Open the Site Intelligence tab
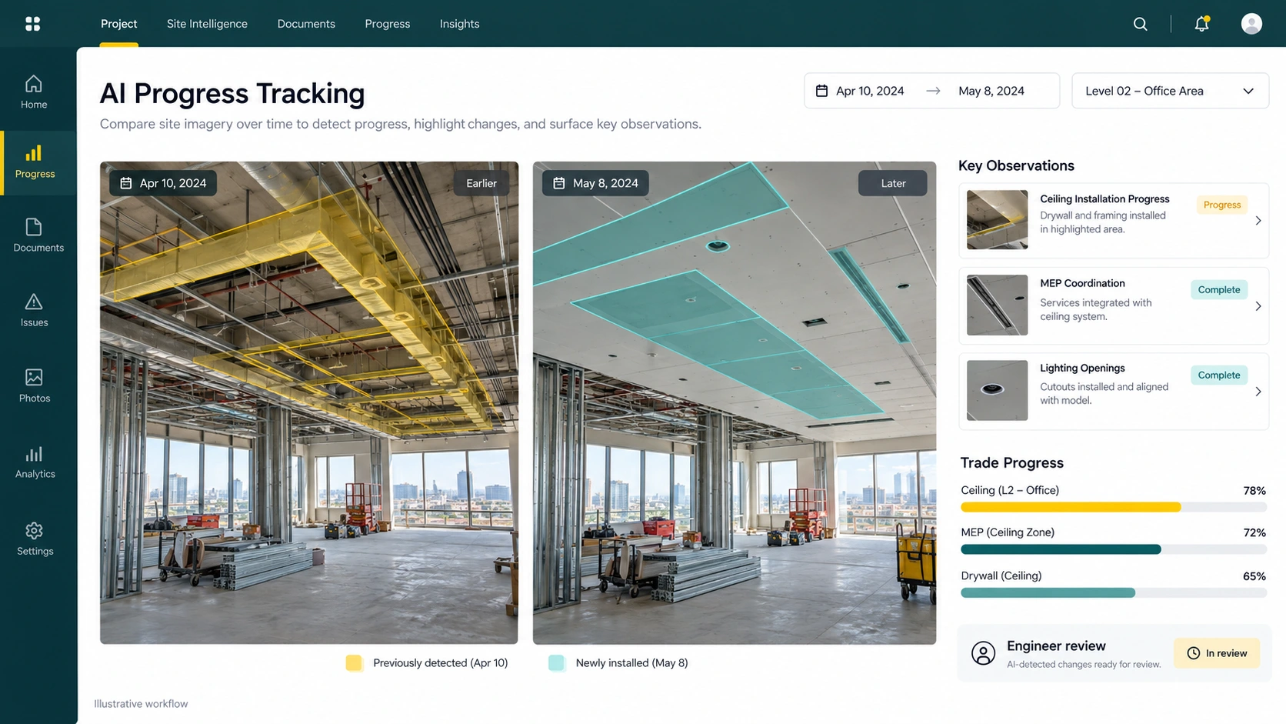Viewport: 1286px width, 724px height. tap(207, 24)
